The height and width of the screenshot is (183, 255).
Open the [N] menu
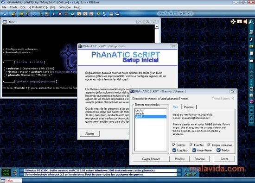click(52, 7)
